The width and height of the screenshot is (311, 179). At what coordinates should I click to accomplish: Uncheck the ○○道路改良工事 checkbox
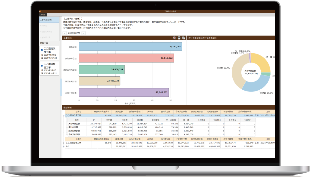pyautogui.click(x=42, y=50)
